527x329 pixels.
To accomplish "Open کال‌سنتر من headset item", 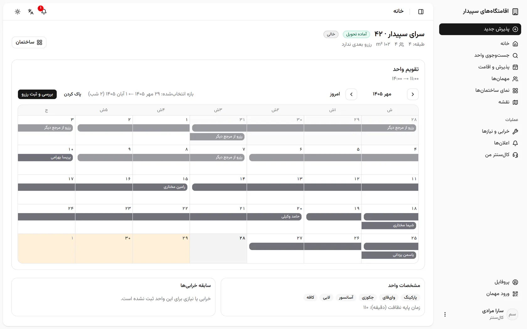I will (480, 155).
